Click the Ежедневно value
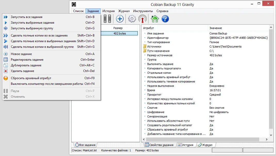Image resolution: width=276 pixels, height=156 pixels. (x=217, y=86)
